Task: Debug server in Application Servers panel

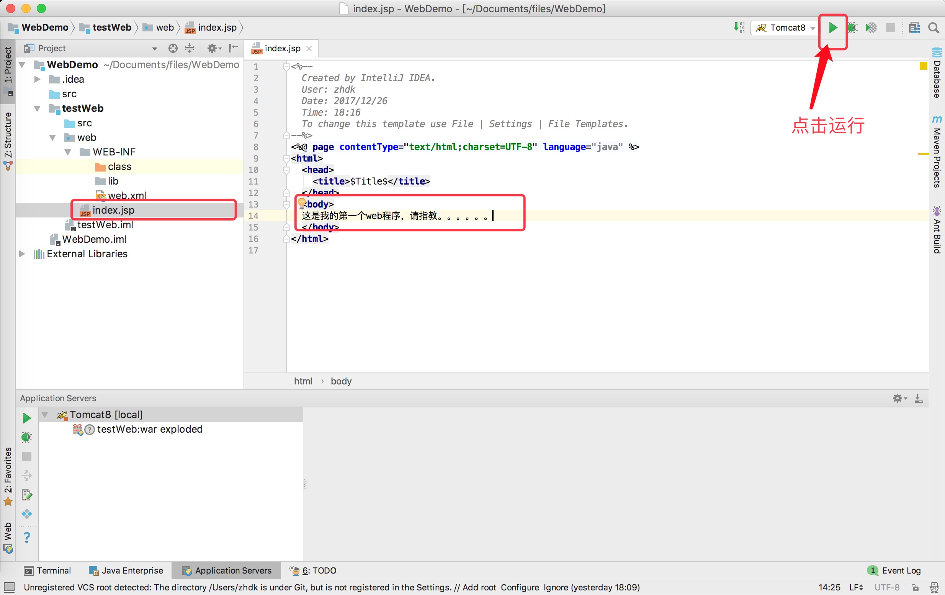Action: point(26,437)
